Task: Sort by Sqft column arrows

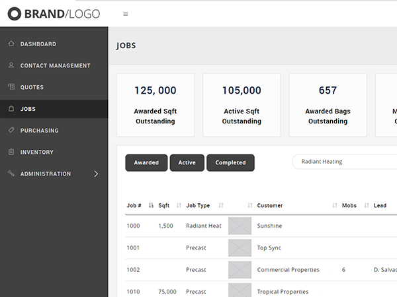Action: point(179,205)
